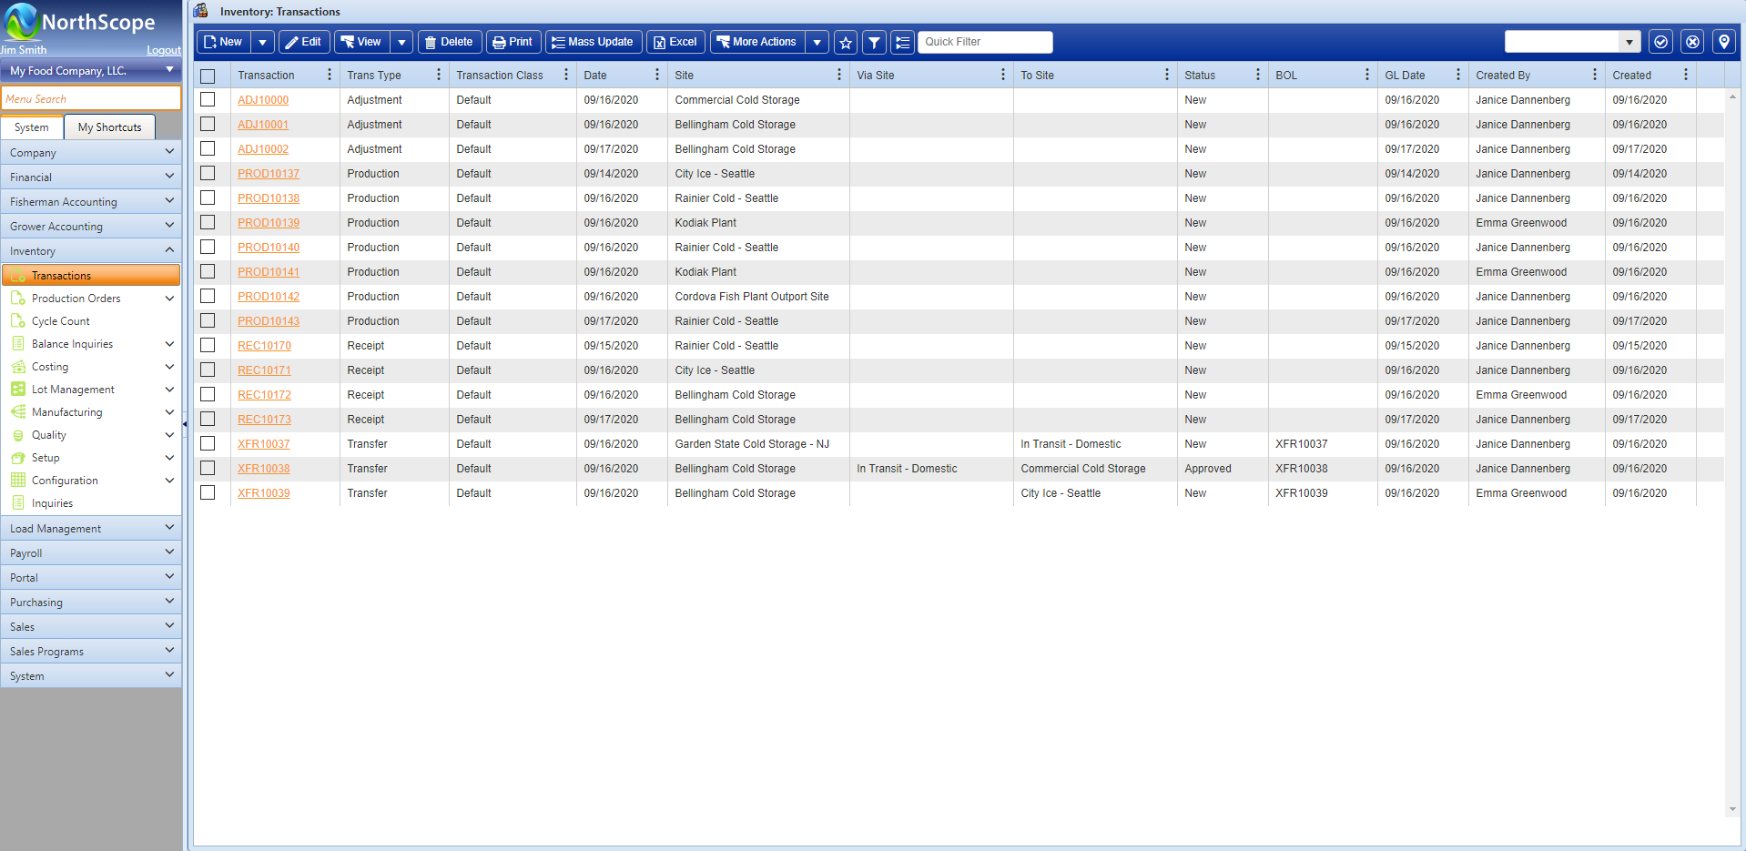1746x851 pixels.
Task: Open the PROD10139 transaction link
Action: click(x=269, y=223)
